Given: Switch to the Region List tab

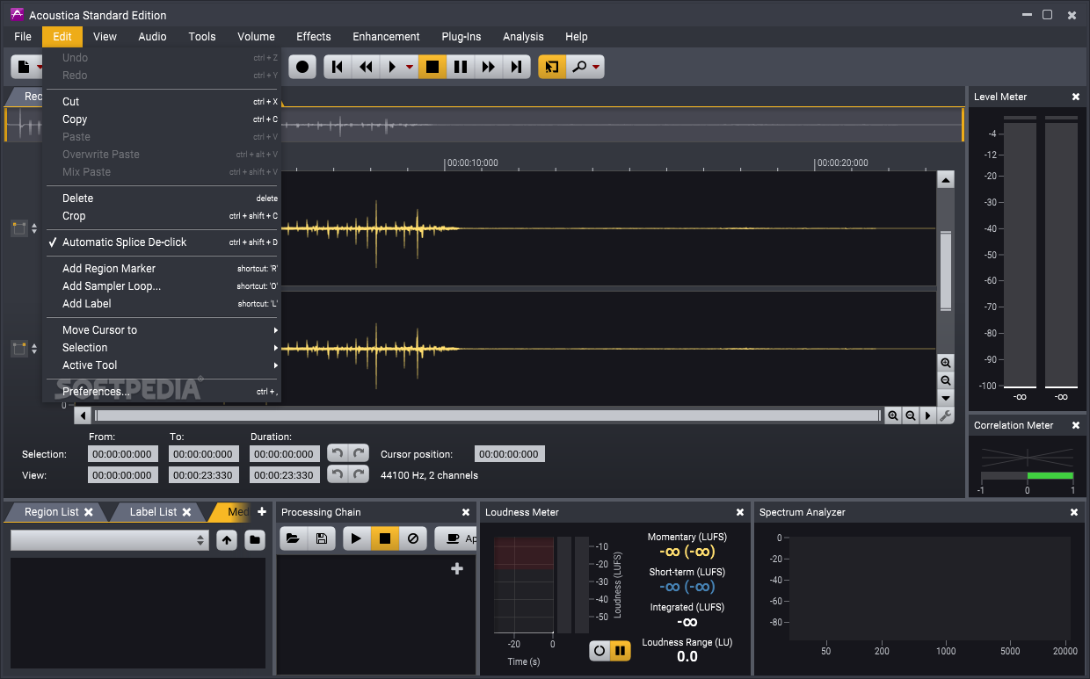Looking at the screenshot, I should 52,512.
